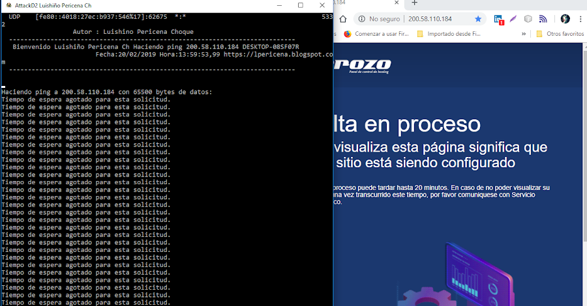Open the LinkedIn extension icon
The height and width of the screenshot is (306, 587).
pyautogui.click(x=498, y=20)
